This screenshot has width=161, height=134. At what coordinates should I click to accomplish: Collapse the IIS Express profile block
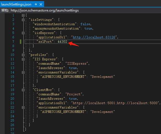23,59
